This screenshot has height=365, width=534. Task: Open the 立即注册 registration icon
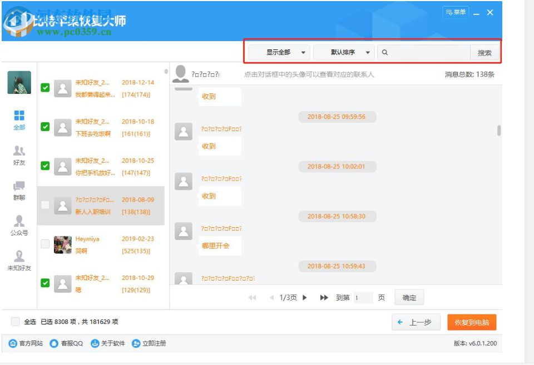click(x=135, y=344)
